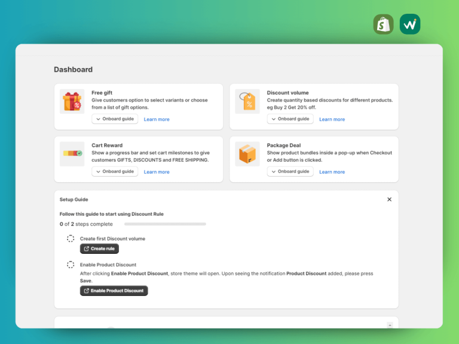
Task: Click the Create rule button
Action: tap(100, 248)
